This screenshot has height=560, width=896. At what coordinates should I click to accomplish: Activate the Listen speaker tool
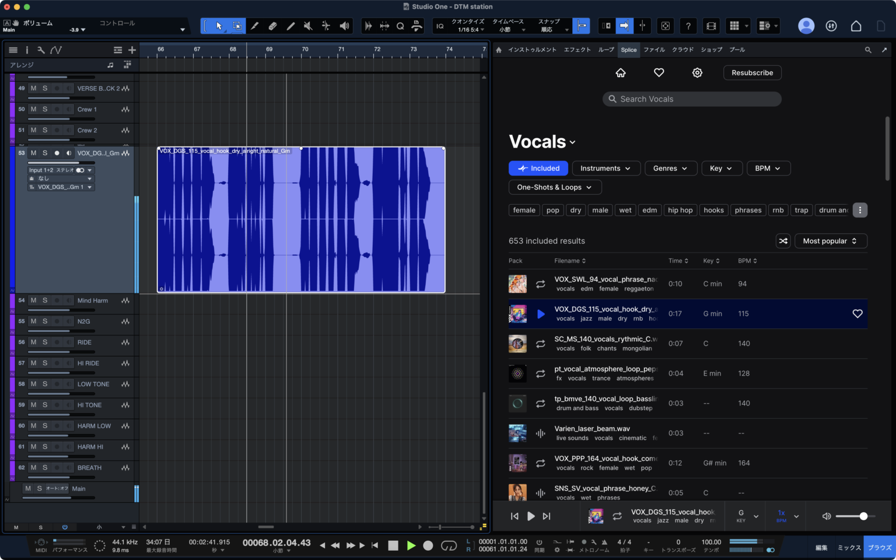click(x=344, y=26)
